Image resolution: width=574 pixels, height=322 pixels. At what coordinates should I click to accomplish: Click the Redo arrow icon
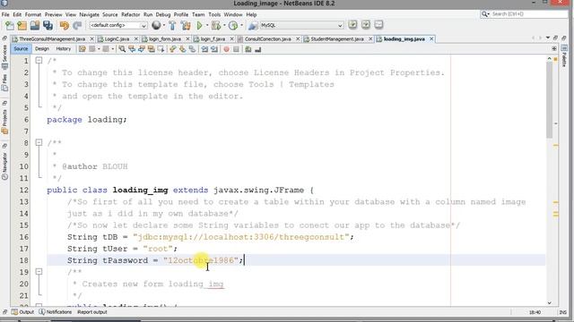click(77, 26)
